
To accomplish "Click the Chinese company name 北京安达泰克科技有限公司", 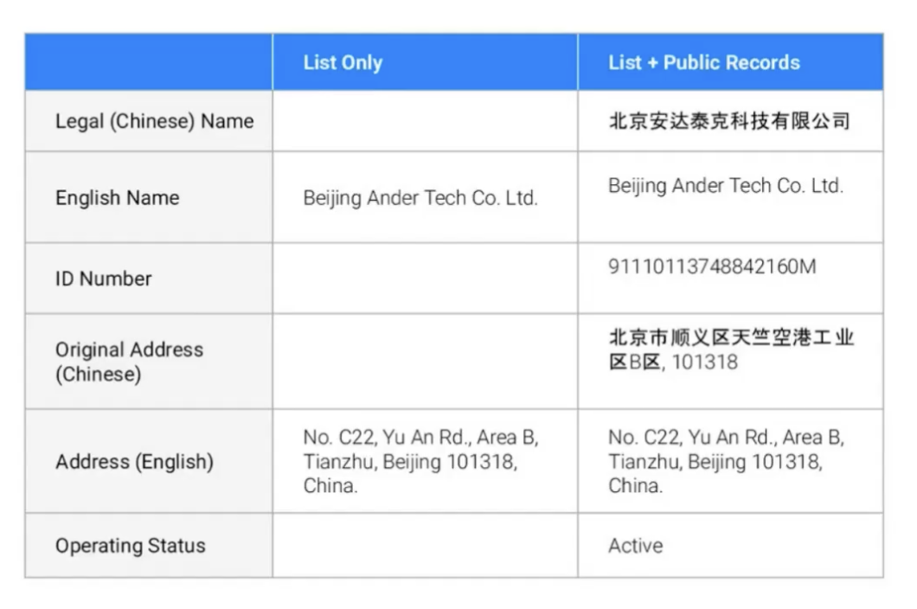I will 729,121.
